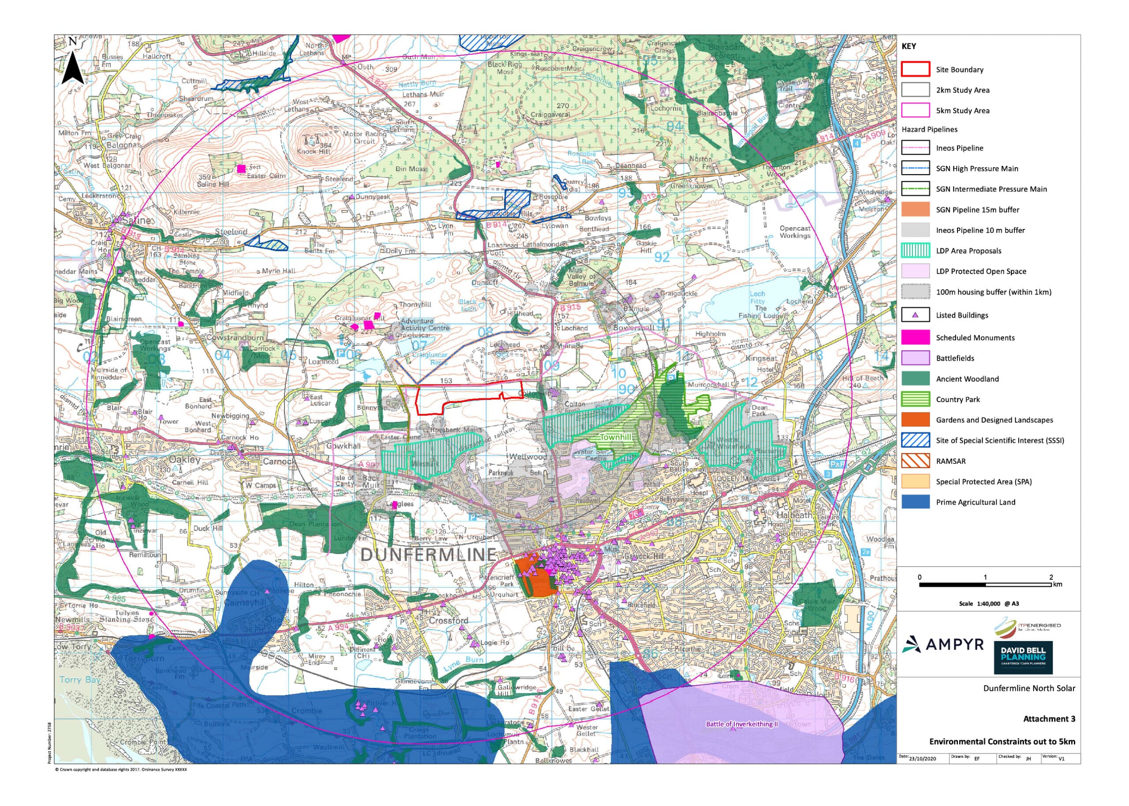Click the RAMSAR orange hatched legend symbol
The image size is (1129, 806).
pyautogui.click(x=915, y=461)
